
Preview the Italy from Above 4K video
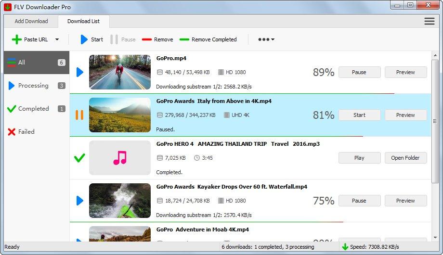tap(406, 115)
